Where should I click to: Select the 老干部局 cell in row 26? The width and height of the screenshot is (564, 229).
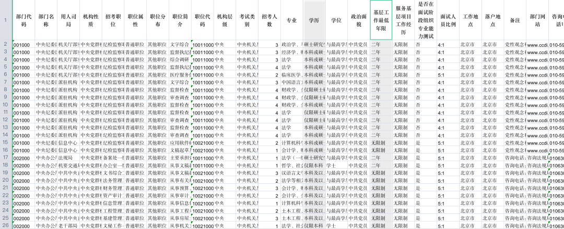coord(68,225)
